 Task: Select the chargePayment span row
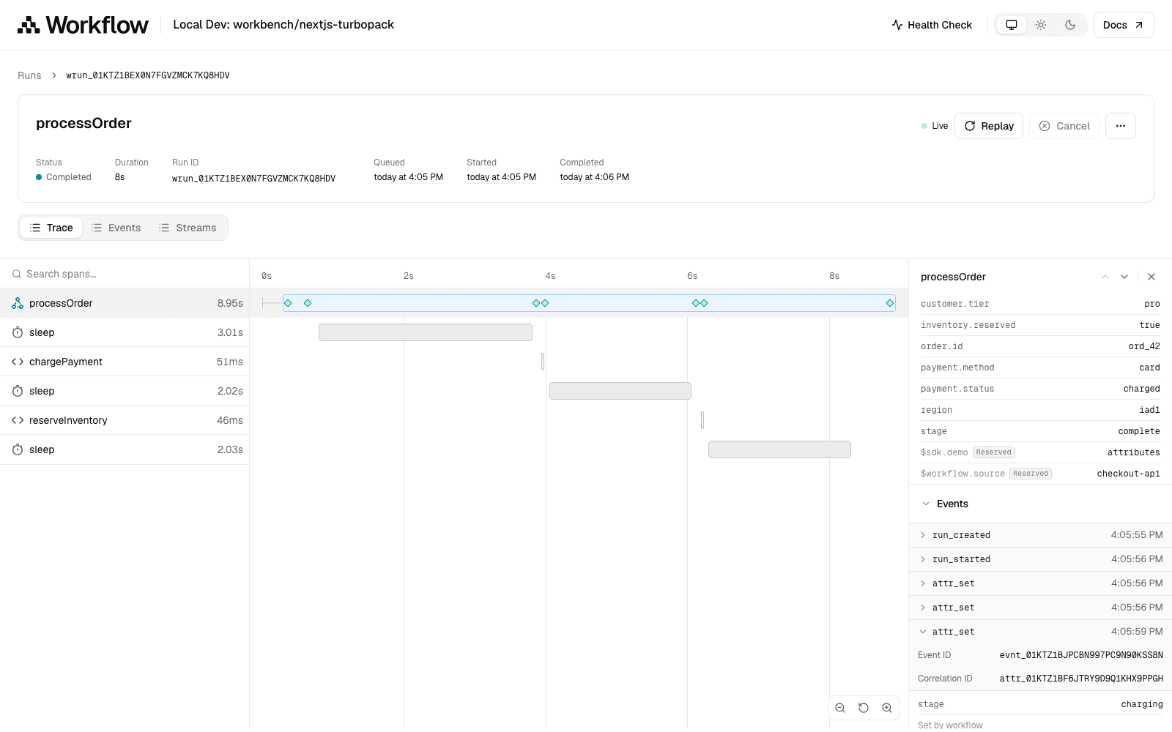pyautogui.click(x=125, y=362)
